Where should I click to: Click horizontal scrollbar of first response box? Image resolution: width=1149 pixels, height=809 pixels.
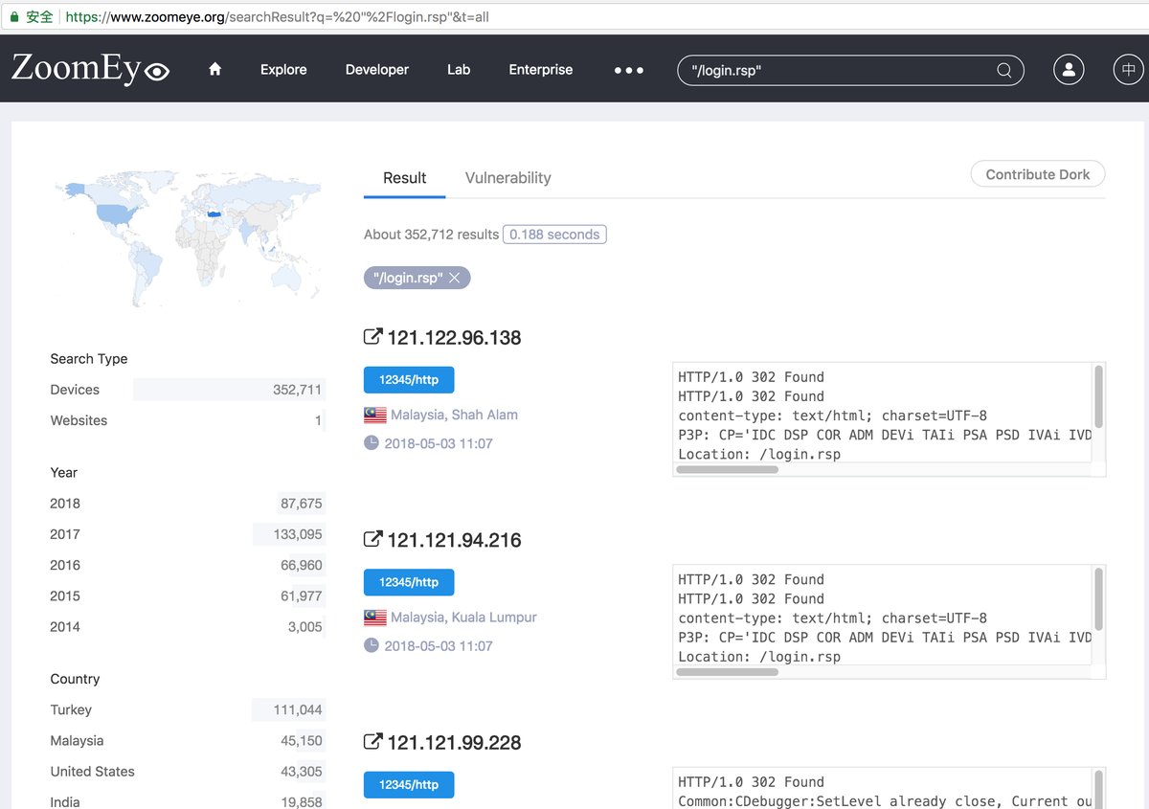tap(727, 469)
